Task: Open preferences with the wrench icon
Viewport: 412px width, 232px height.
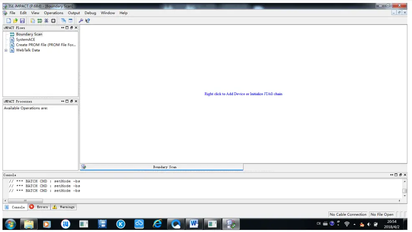Action: [81, 21]
